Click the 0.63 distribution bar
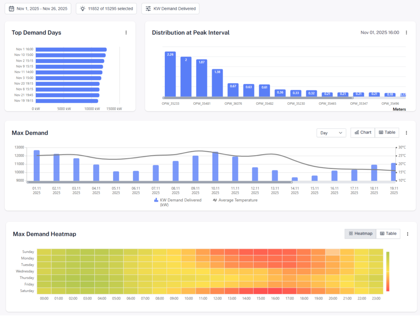Viewport: 420px width, 318px height. pyautogui.click(x=249, y=90)
